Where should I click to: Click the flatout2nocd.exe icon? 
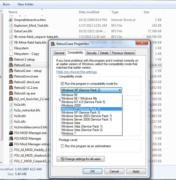tap(11, 76)
